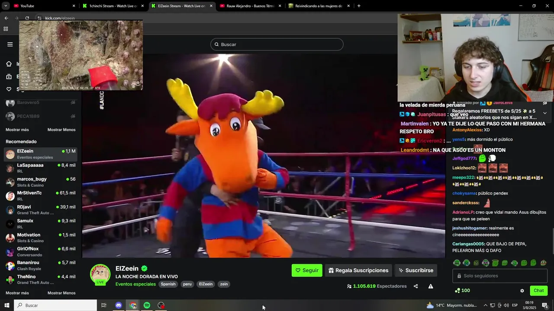The image size is (554, 311).
Task: Switch to the 1chinchi Stream tab
Action: pos(113,6)
